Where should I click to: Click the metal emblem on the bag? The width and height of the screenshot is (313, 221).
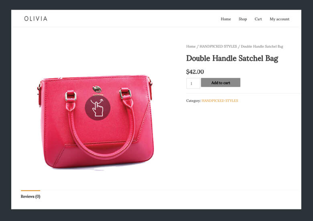[x=97, y=89]
